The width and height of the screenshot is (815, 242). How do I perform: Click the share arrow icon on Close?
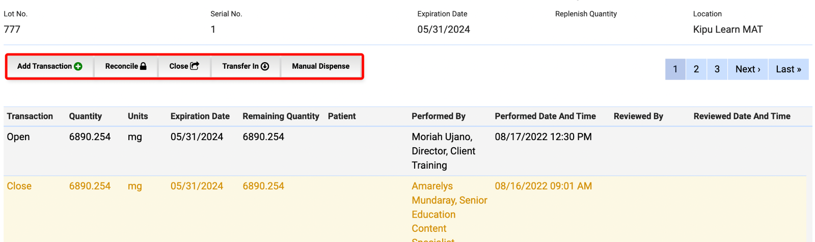tap(195, 66)
